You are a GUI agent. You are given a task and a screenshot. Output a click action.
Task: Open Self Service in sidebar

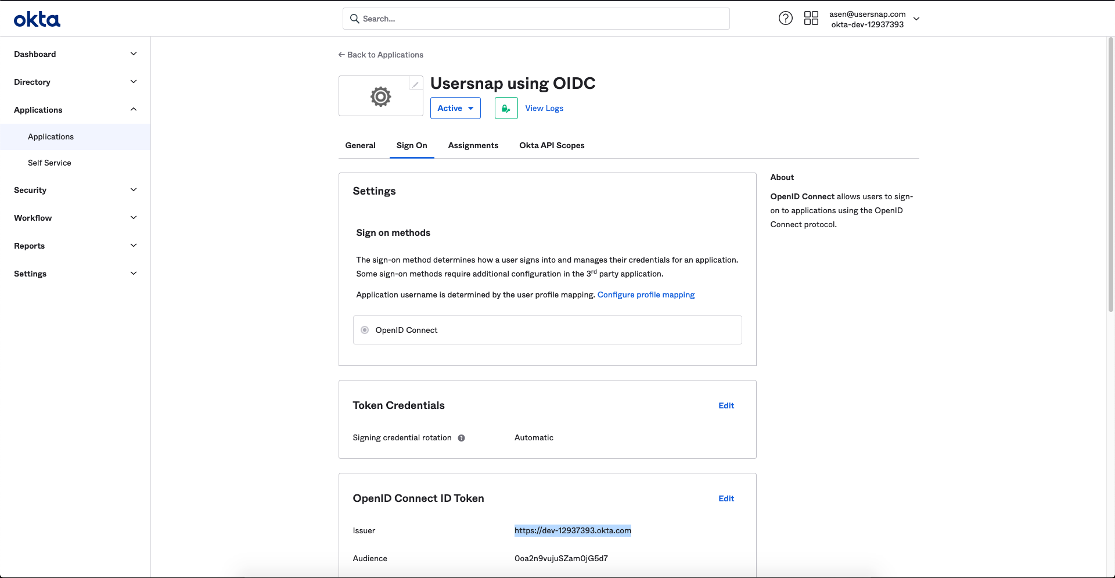75,163
